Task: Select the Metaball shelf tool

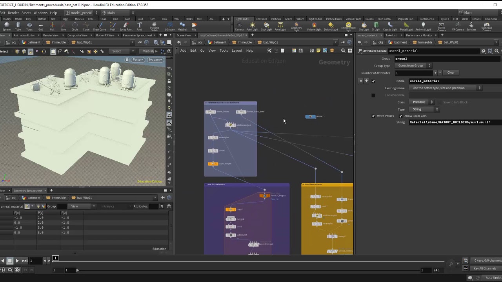Action: pyautogui.click(x=182, y=27)
